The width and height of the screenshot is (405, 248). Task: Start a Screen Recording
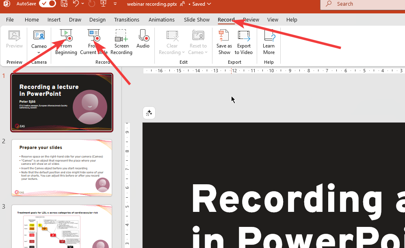pyautogui.click(x=121, y=42)
